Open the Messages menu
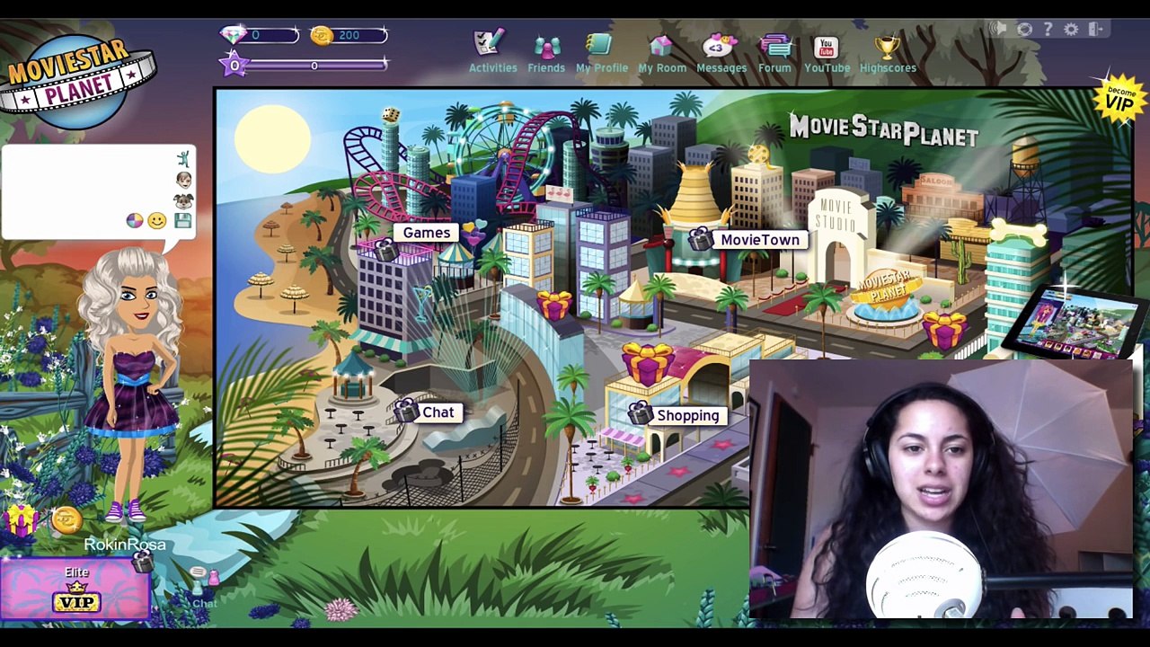 [721, 52]
